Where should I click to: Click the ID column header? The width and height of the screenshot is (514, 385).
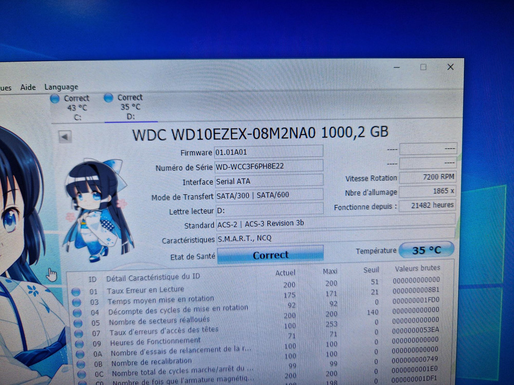coord(92,279)
